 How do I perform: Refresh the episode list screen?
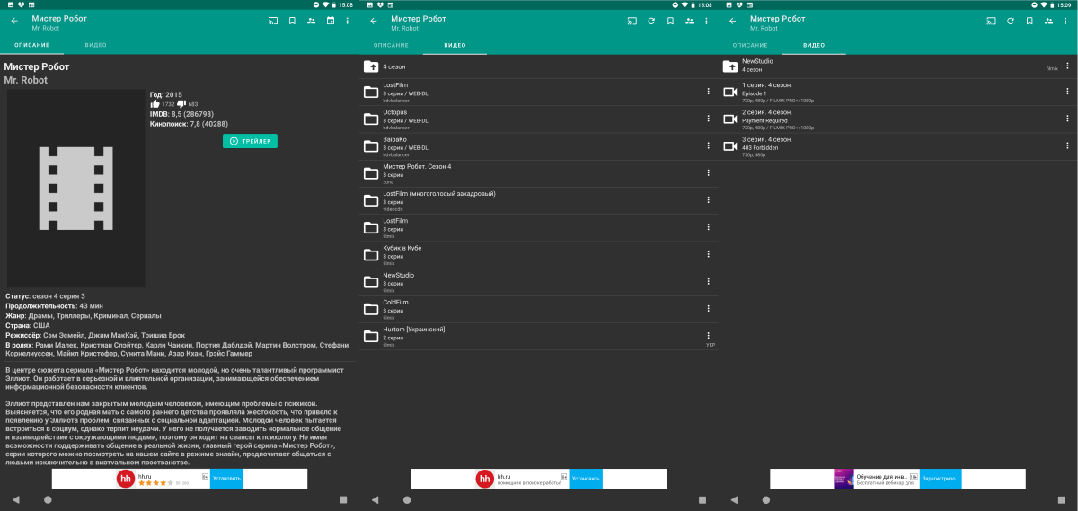(x=1011, y=21)
